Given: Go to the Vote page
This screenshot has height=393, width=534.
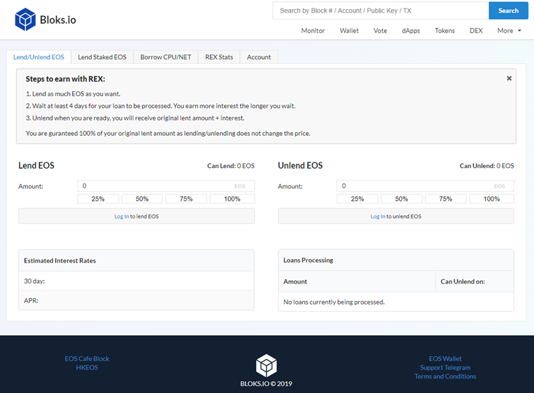Looking at the screenshot, I should tap(380, 31).
